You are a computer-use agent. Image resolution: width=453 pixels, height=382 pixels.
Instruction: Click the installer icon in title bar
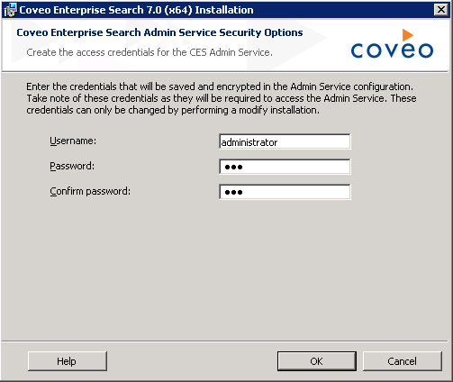point(10,10)
